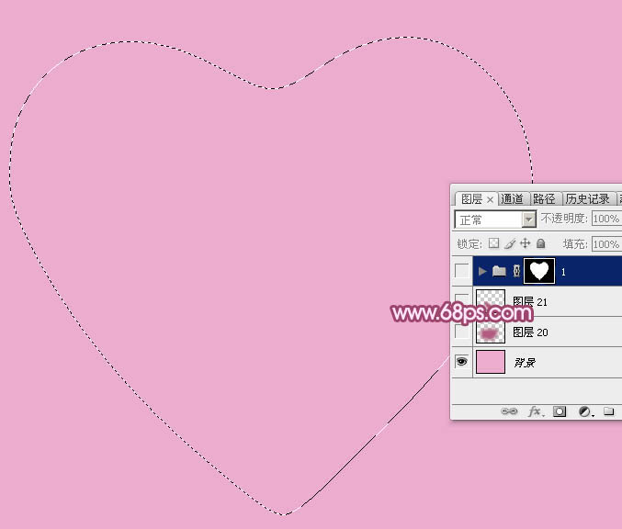Open the adjustment layer half-circle icon
This screenshot has width=622, height=529.
pos(584,412)
